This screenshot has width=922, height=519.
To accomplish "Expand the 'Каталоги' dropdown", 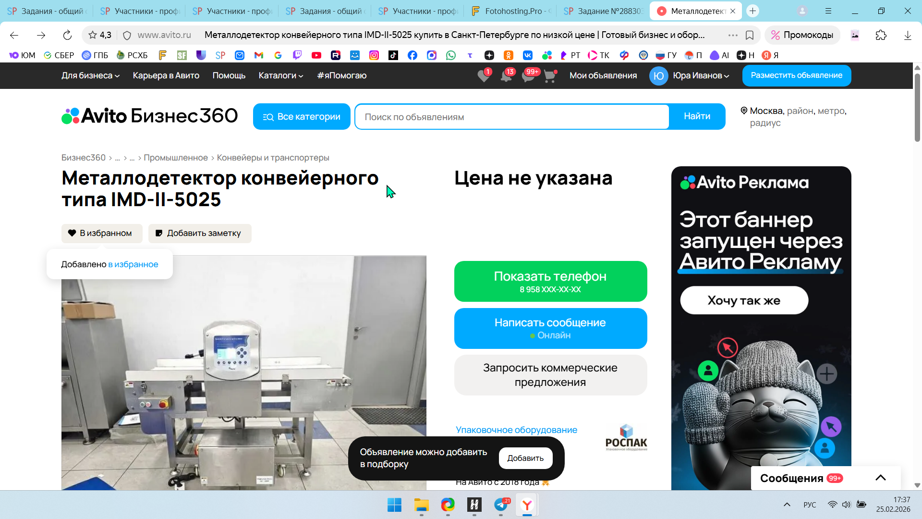I will coord(280,75).
